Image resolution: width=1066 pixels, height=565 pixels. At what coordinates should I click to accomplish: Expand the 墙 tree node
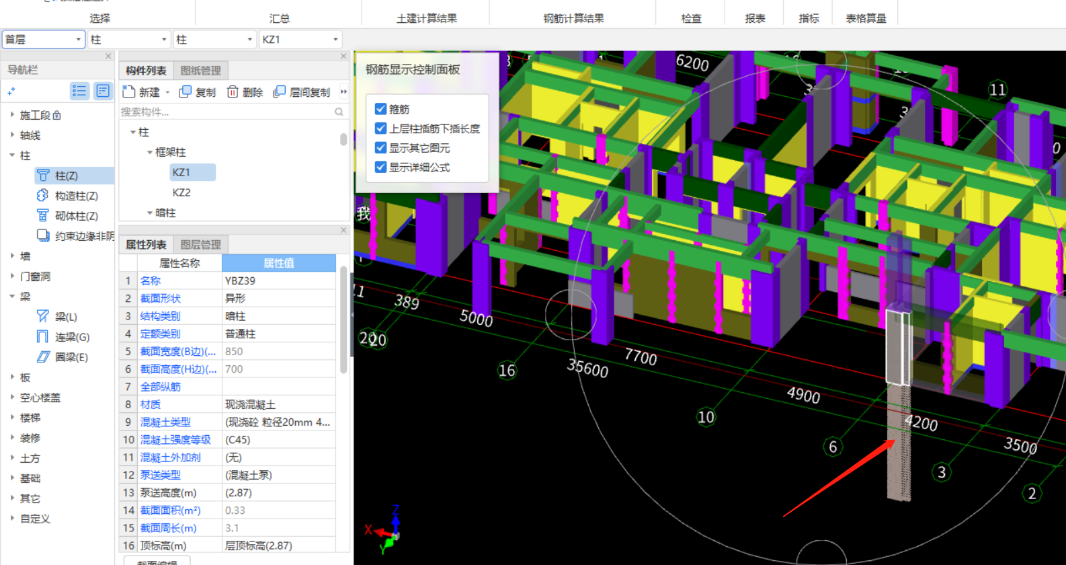coord(12,256)
